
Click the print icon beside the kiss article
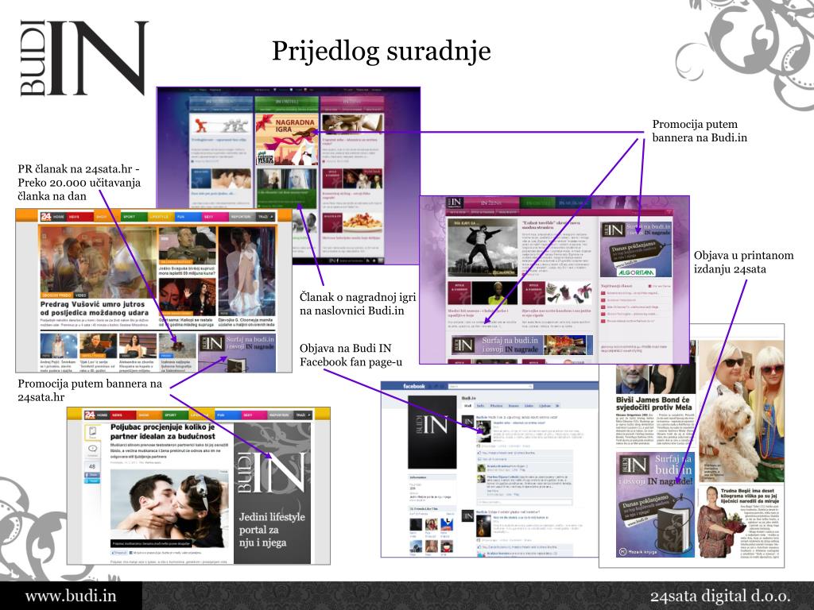(x=92, y=431)
